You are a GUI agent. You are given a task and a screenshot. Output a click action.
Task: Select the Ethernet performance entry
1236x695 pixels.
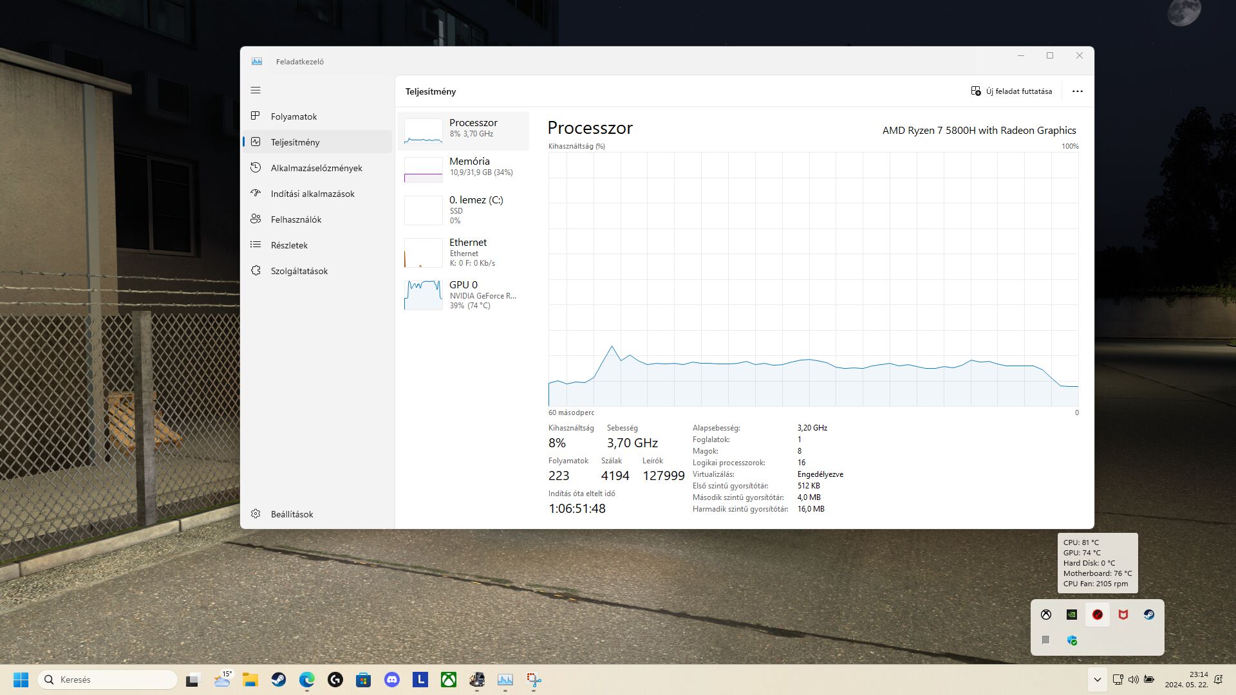(x=463, y=252)
